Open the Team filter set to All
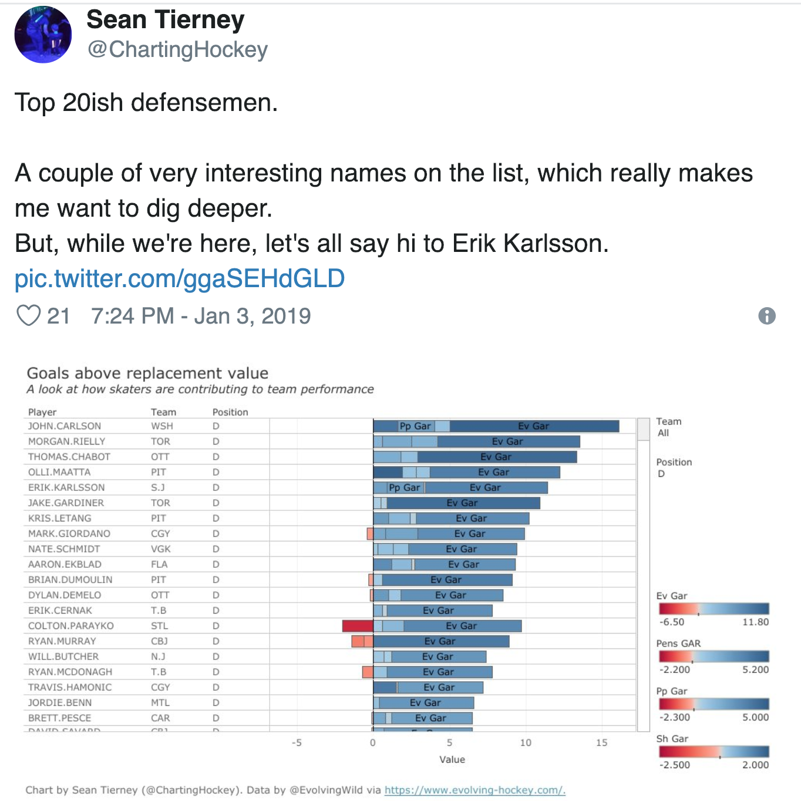Image resolution: width=801 pixels, height=801 pixels. point(664,433)
